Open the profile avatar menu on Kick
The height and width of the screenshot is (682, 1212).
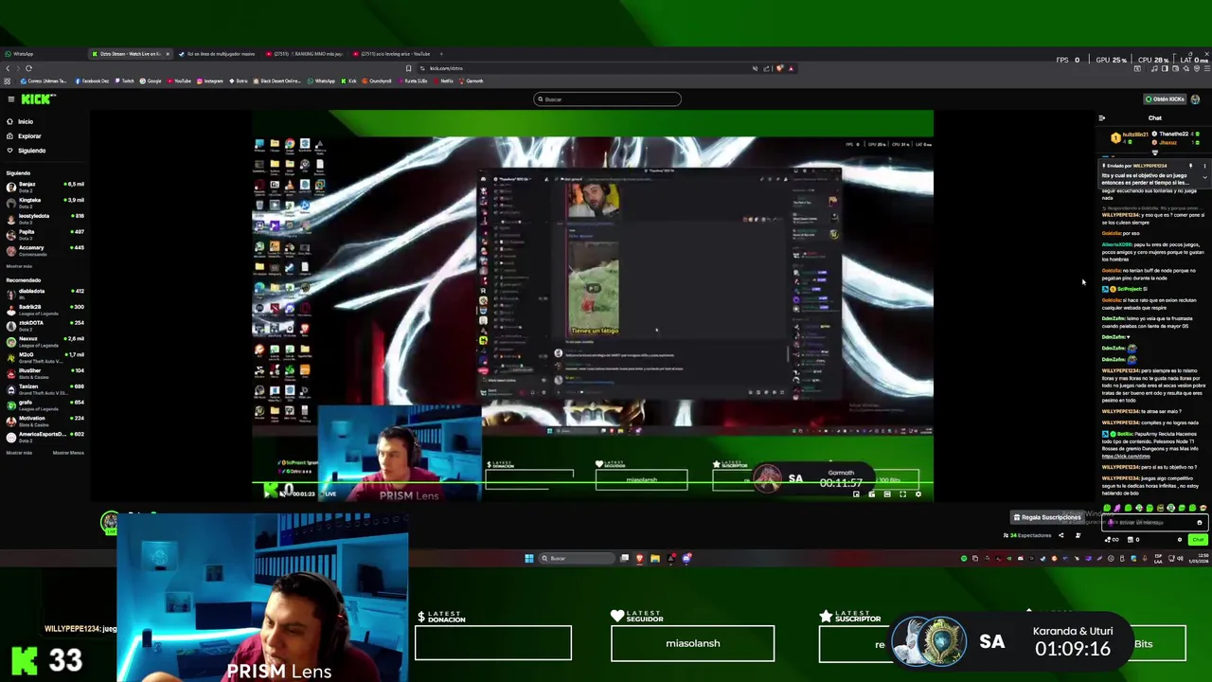point(1195,99)
